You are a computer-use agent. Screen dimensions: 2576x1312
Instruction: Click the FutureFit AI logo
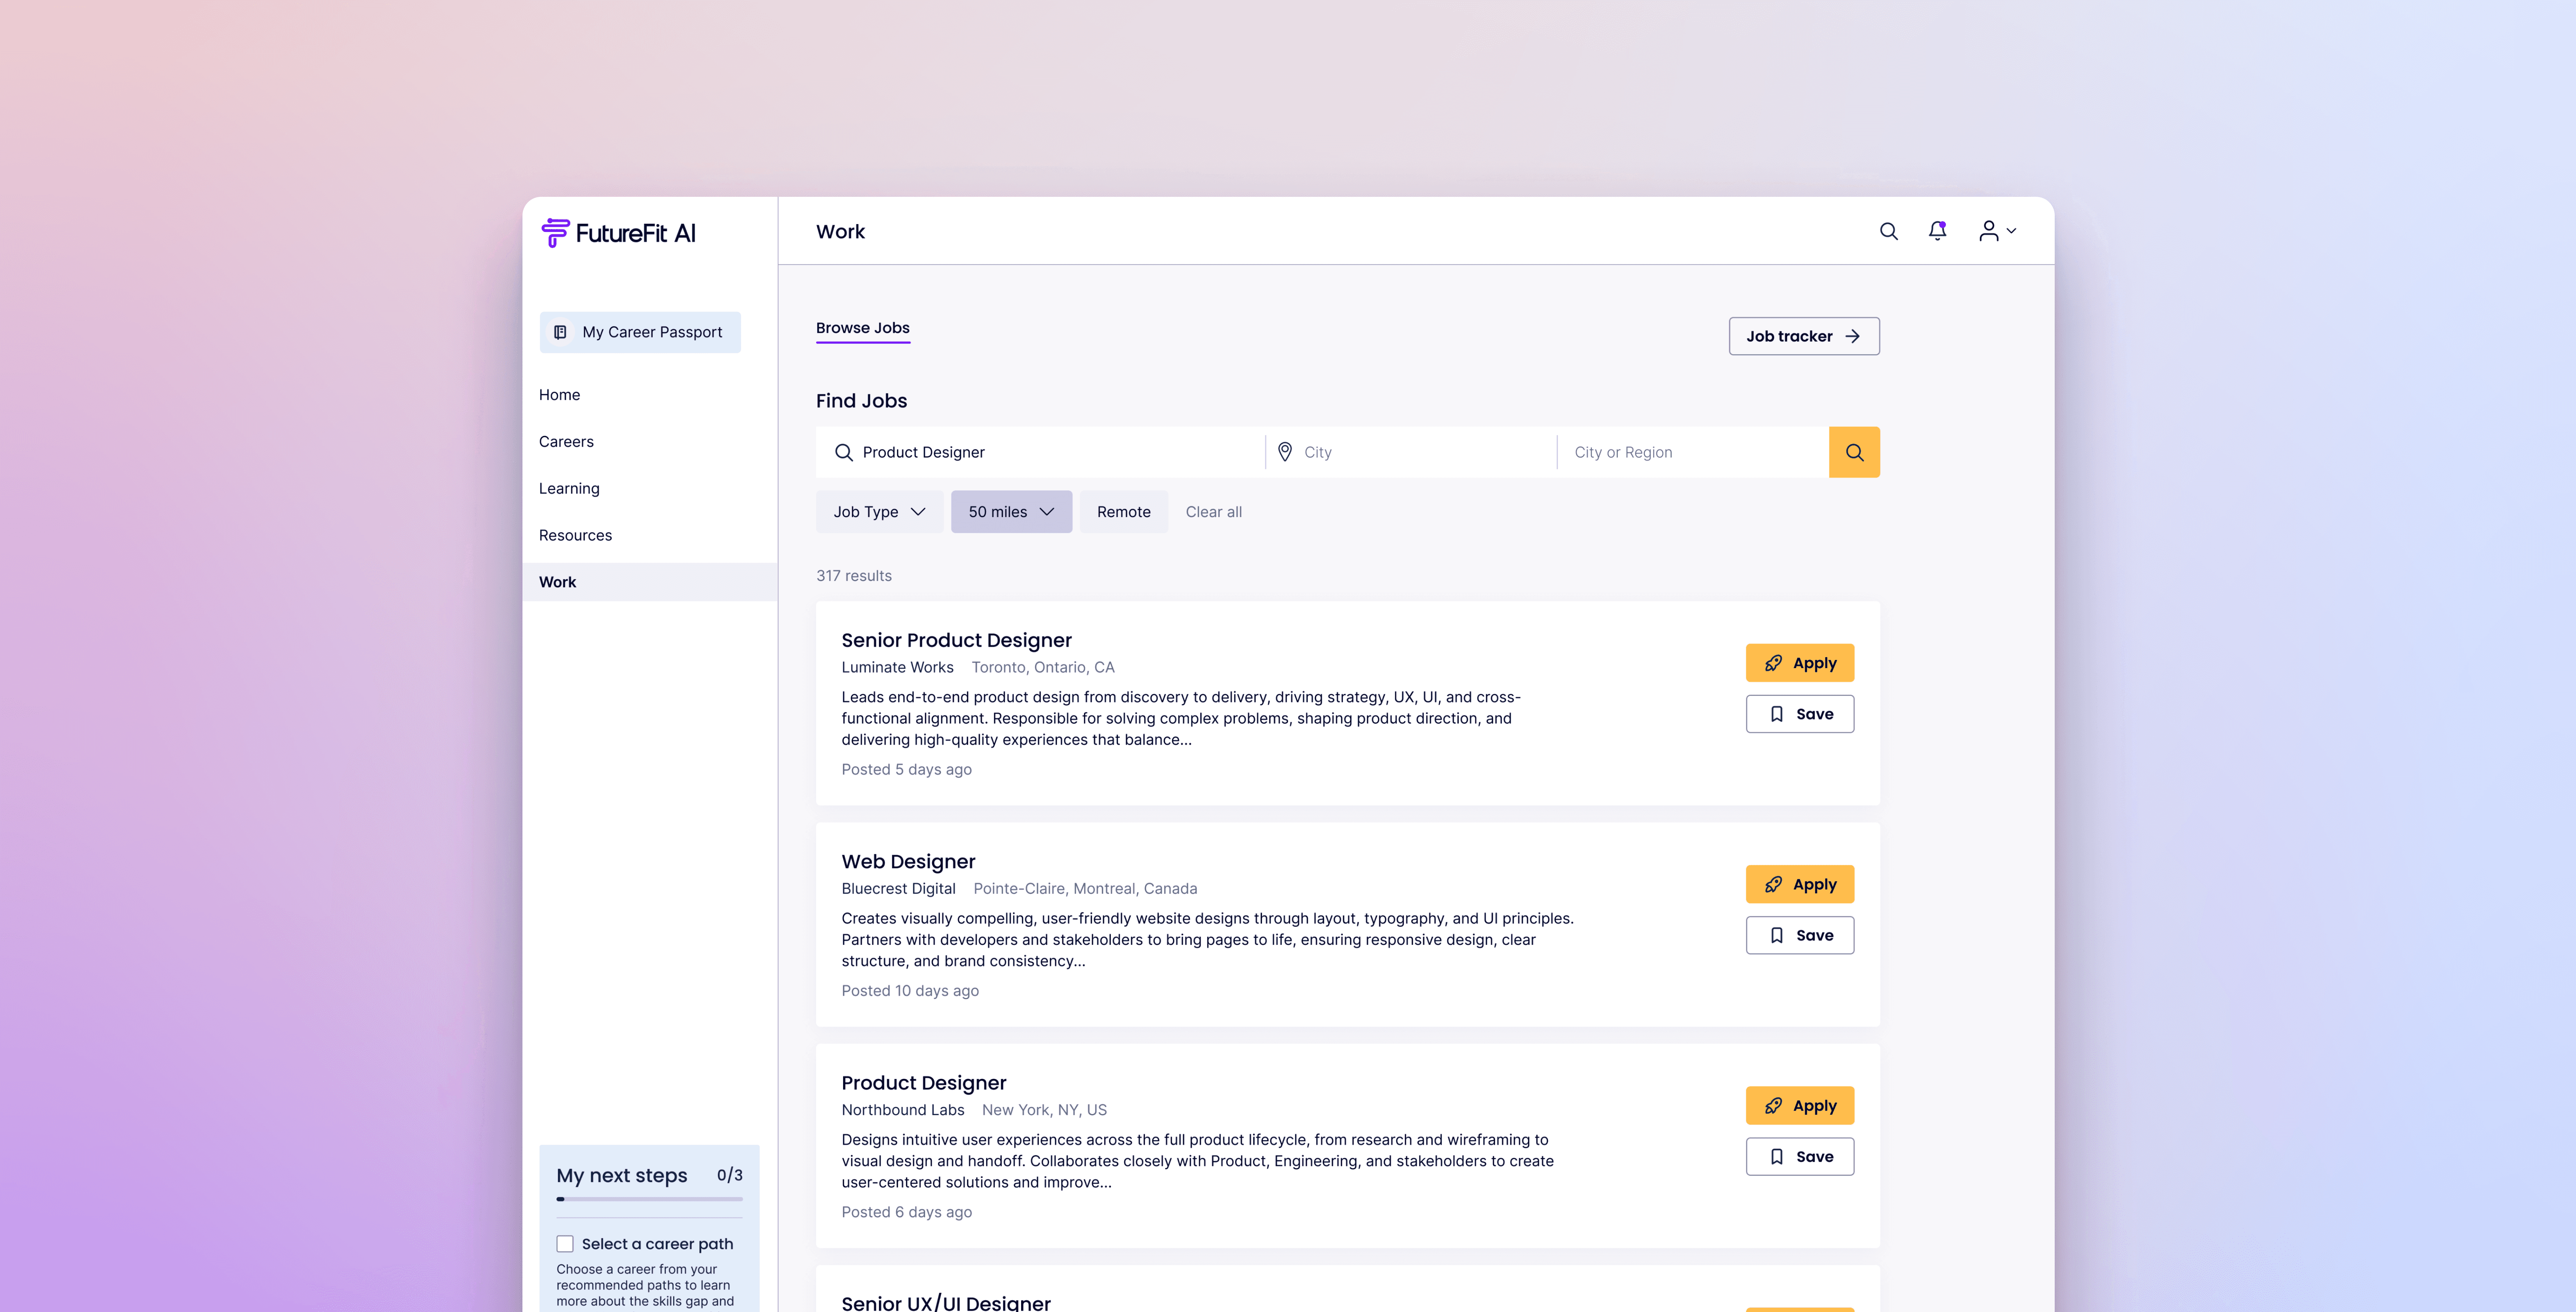618,233
